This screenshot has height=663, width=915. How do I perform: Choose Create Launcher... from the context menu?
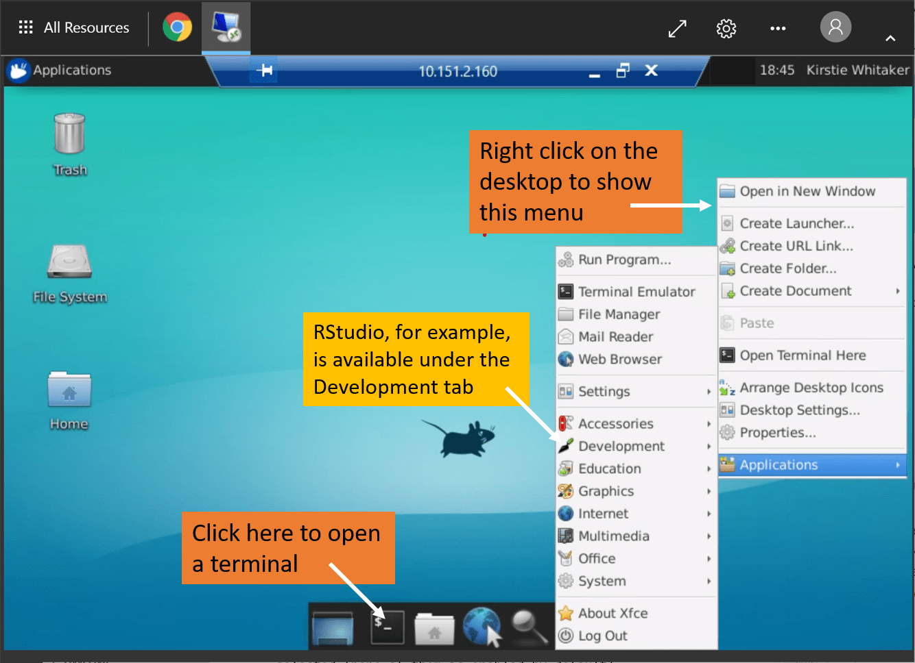[x=812, y=223]
